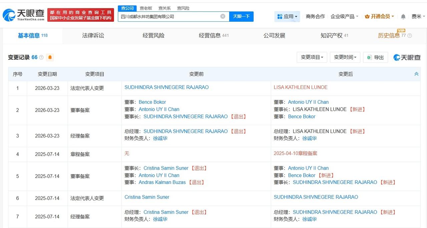Open the 开通会员 membership dropdown
Image resolution: width=427 pixels, height=228 pixels.
[379, 16]
